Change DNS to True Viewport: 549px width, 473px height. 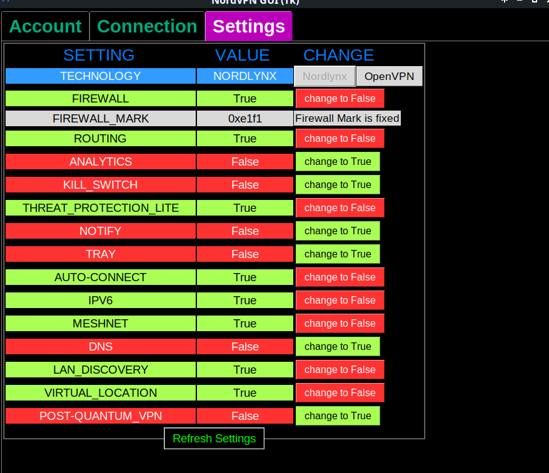338,346
